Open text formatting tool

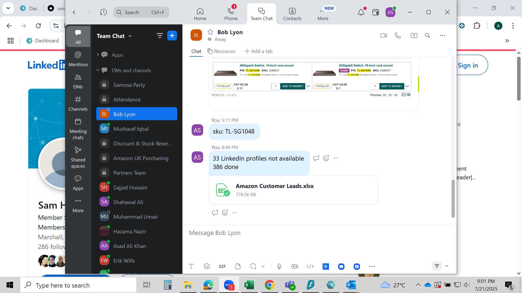tap(191, 266)
